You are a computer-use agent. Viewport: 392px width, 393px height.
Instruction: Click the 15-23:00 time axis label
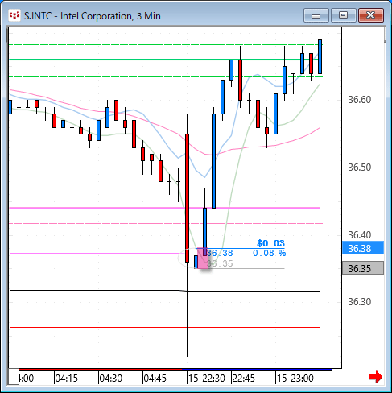click(x=295, y=379)
